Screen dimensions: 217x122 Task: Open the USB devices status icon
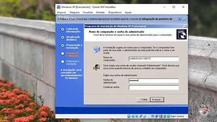(x=145, y=116)
